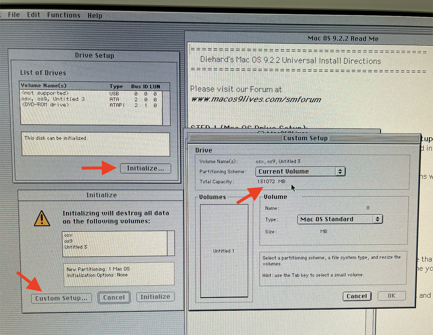
Task: Cancel the Initialize dialog
Action: [x=114, y=298]
